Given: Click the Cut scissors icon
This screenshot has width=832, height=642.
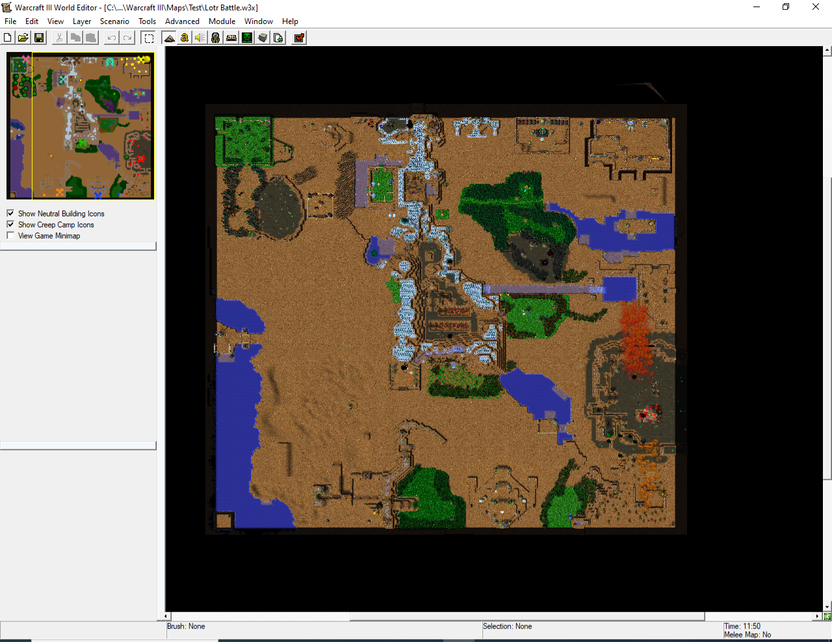Looking at the screenshot, I should click(x=59, y=38).
